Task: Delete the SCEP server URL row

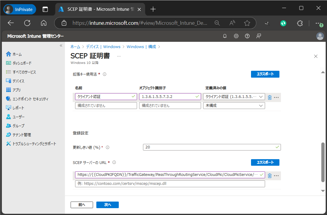Action: (270, 176)
